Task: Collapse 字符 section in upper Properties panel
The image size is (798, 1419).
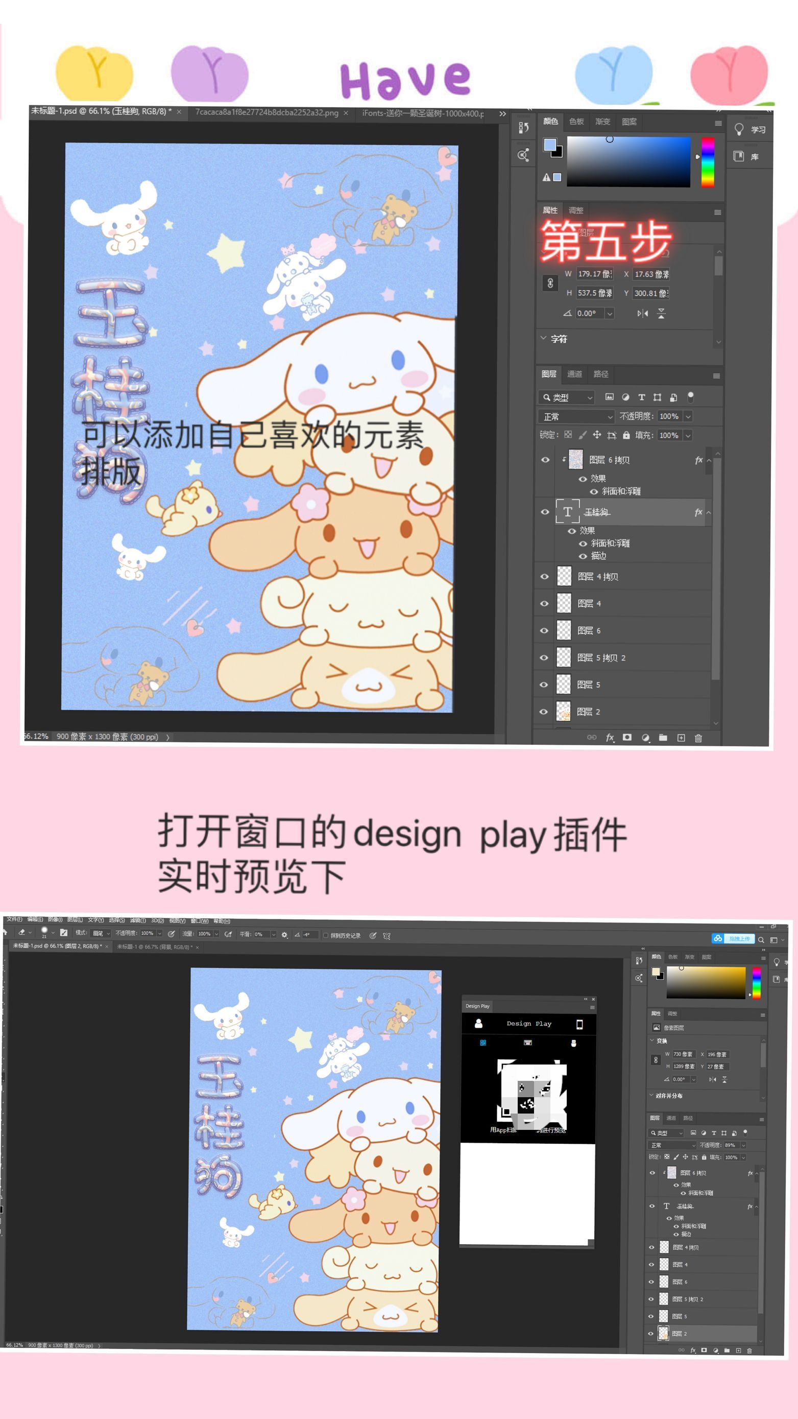Action: pos(544,338)
